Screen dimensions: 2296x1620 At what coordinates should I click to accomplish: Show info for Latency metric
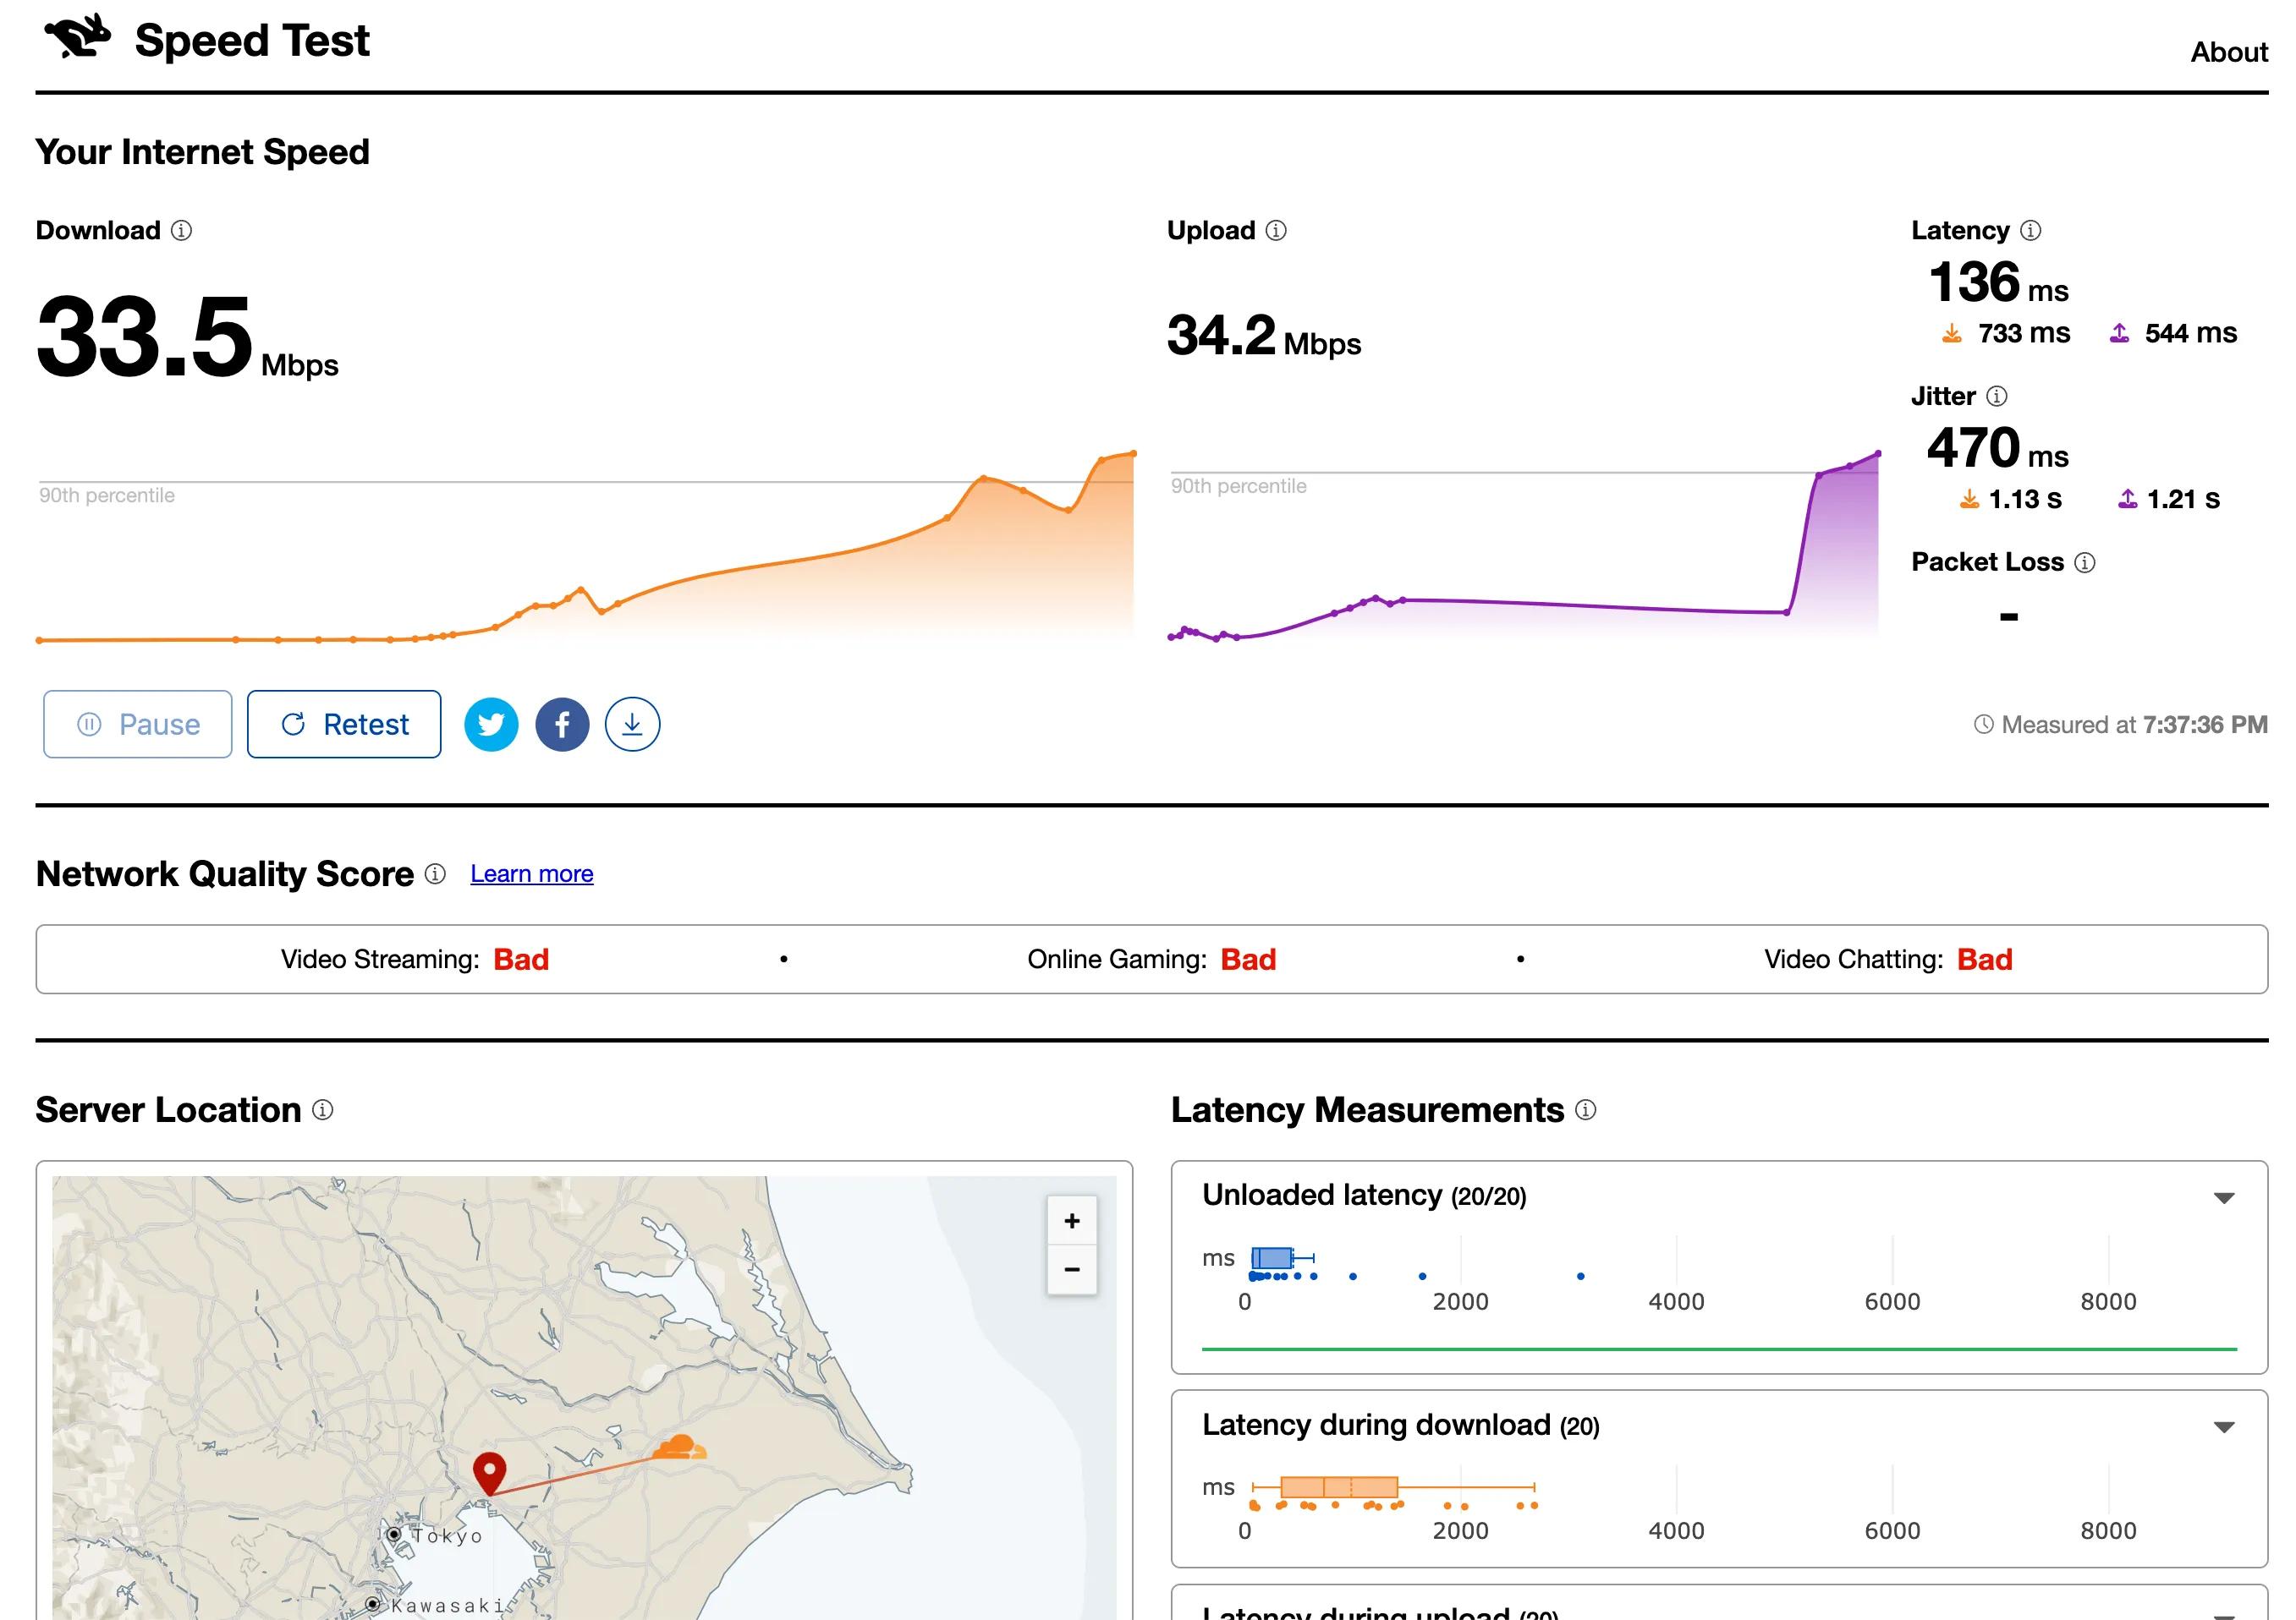tap(2030, 231)
